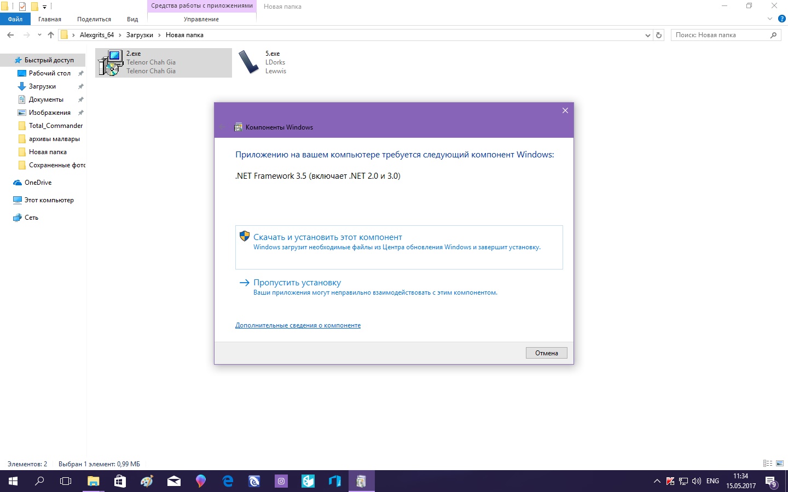Click File Explorer on the taskbar

[94, 481]
